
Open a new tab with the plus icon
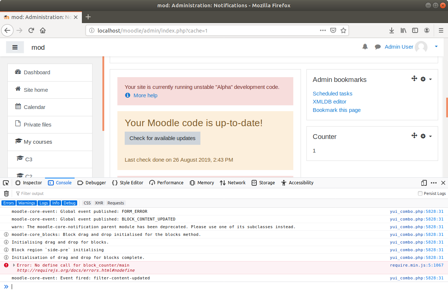click(88, 17)
